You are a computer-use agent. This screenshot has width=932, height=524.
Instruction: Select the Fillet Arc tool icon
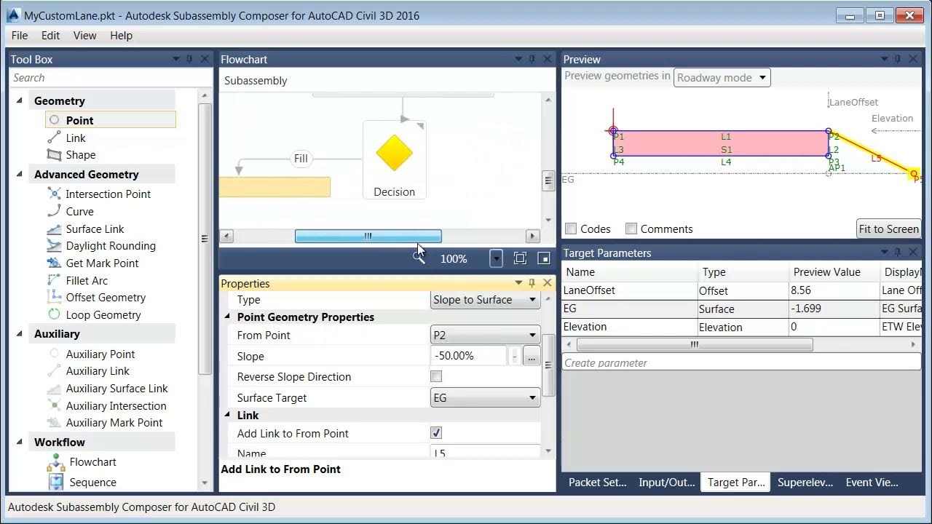coord(54,280)
